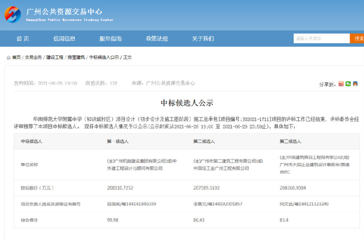Screen dimensions: 364x240
Task: Go to 首页 breadcrumb link
Action: pyautogui.click(x=16, y=58)
